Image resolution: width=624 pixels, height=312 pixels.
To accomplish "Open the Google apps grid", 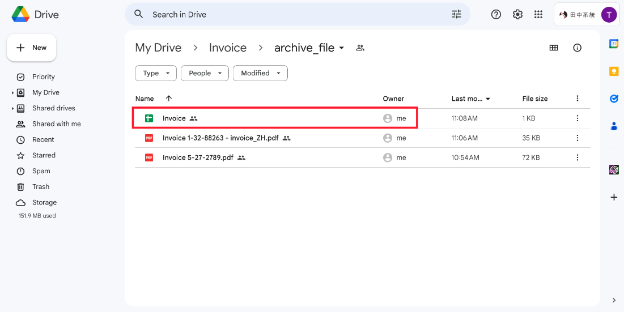I will 538,15.
